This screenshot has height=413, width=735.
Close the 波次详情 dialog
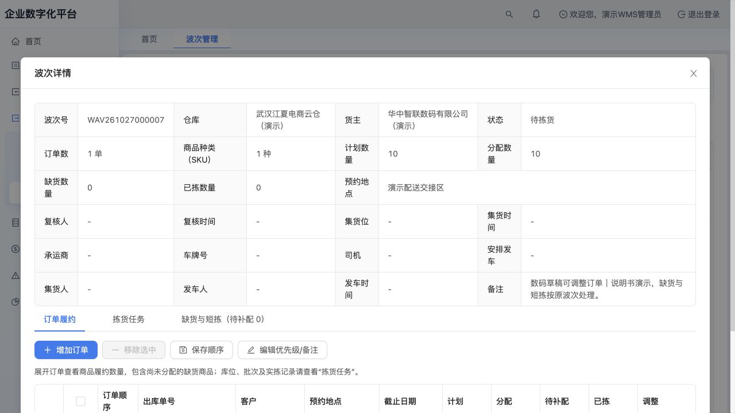tap(694, 73)
